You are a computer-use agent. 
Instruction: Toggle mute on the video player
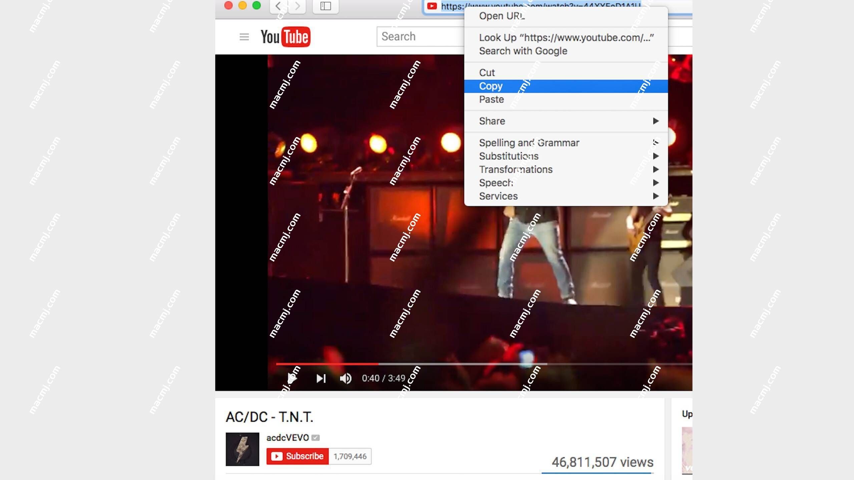(346, 378)
